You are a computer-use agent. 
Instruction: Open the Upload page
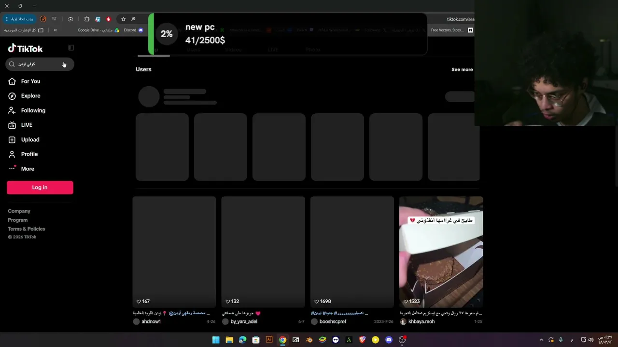point(30,139)
